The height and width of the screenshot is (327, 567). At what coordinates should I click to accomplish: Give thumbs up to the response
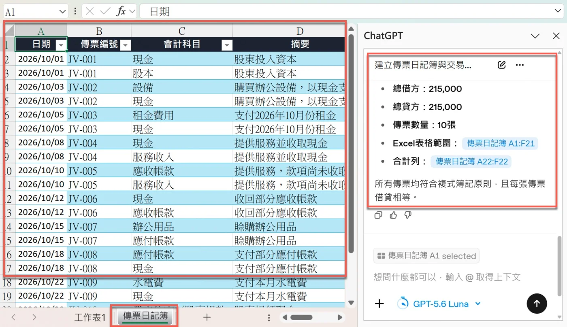coord(393,215)
